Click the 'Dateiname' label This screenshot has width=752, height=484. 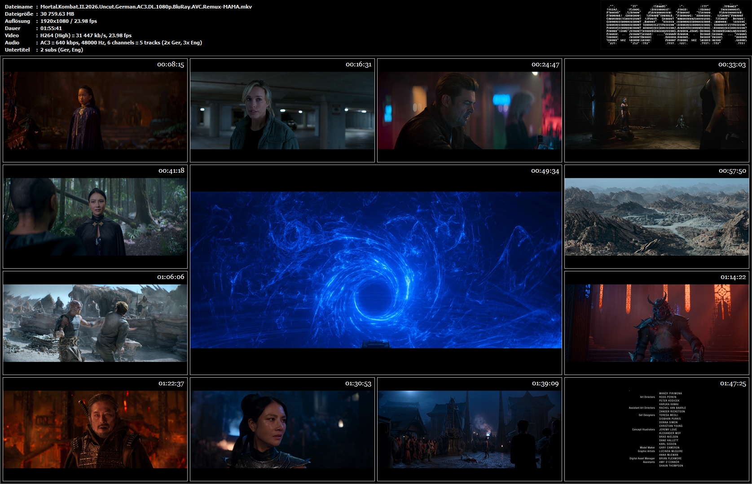tap(18, 7)
